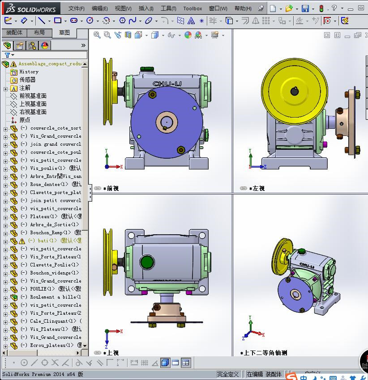
Task: Select the Sketch tool icon
Action: pos(8,21)
